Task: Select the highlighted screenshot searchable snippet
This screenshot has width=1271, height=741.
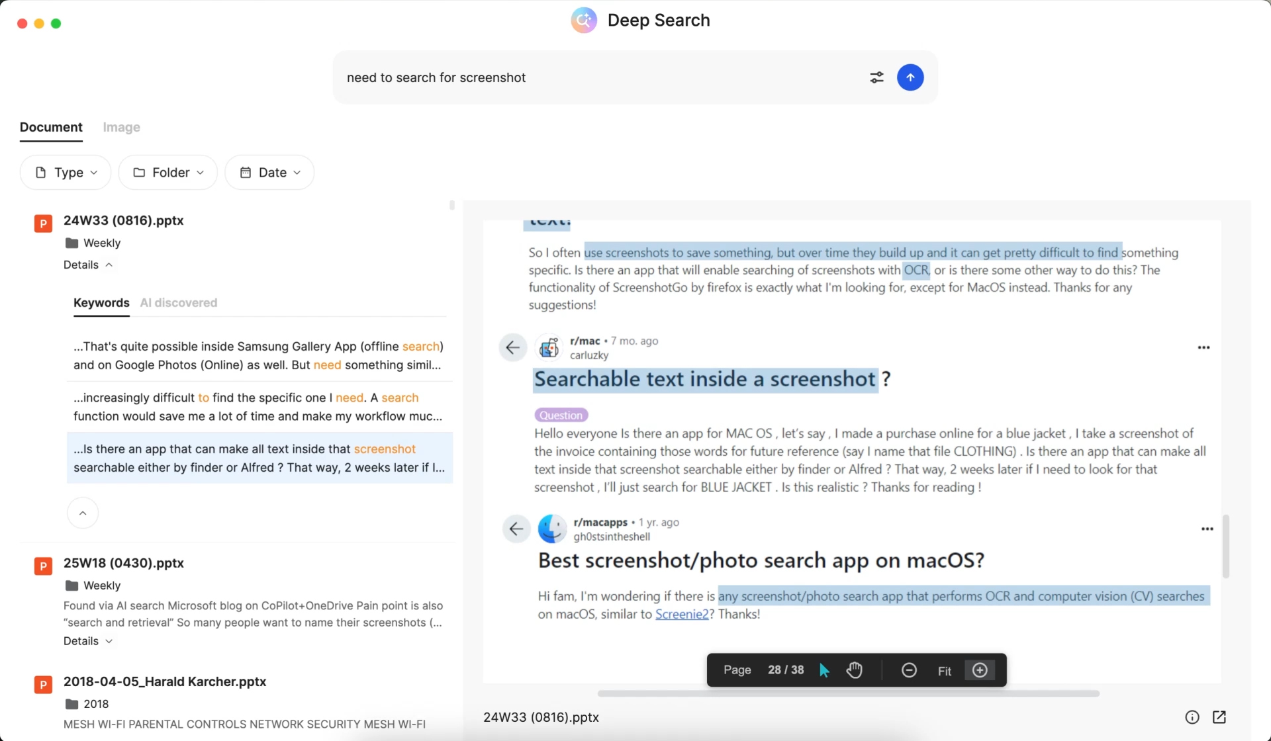Action: 259,458
